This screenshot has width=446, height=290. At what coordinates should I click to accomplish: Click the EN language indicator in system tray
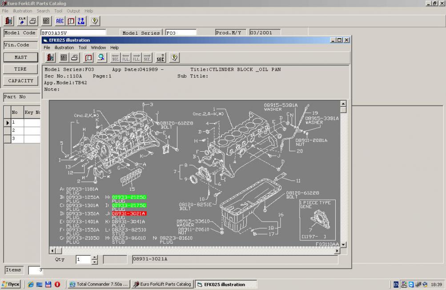coord(396,284)
